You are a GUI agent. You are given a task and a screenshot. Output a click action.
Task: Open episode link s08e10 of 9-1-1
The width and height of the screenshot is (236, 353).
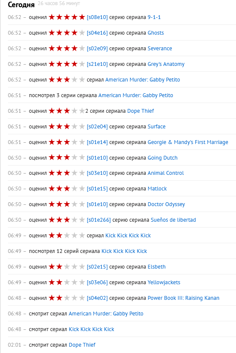97,17
